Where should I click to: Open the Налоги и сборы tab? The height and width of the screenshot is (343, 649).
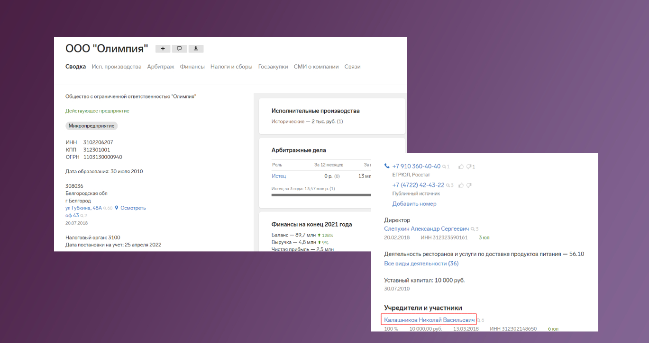pyautogui.click(x=231, y=67)
